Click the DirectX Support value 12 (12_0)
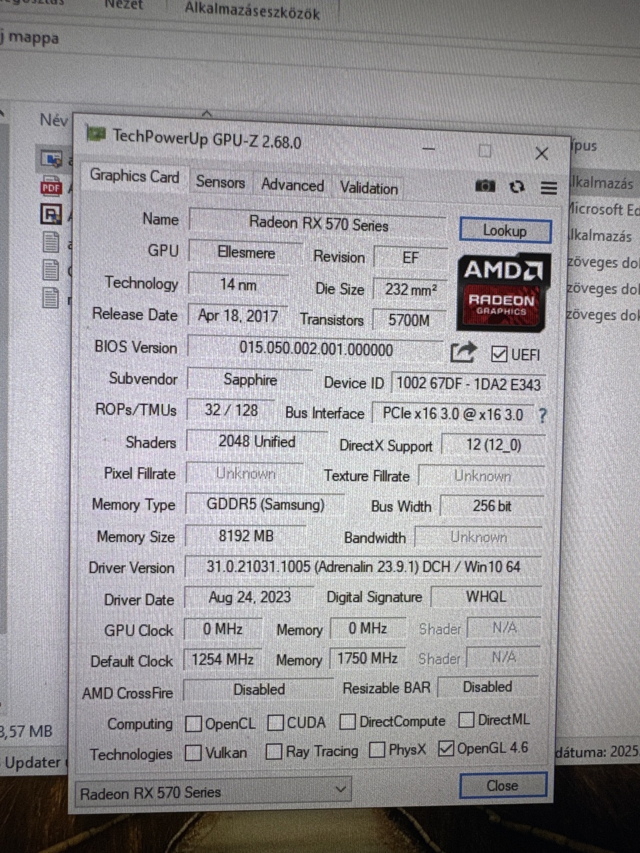Viewport: 640px width, 853px height. pos(494,445)
